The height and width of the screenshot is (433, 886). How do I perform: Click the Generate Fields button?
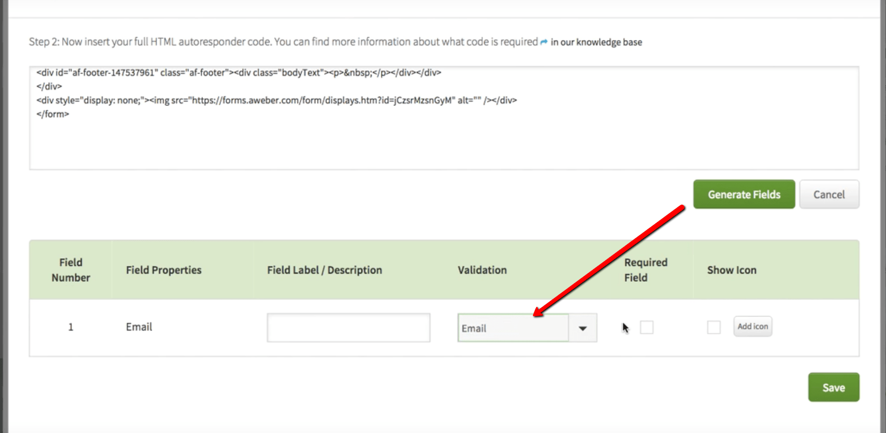744,194
